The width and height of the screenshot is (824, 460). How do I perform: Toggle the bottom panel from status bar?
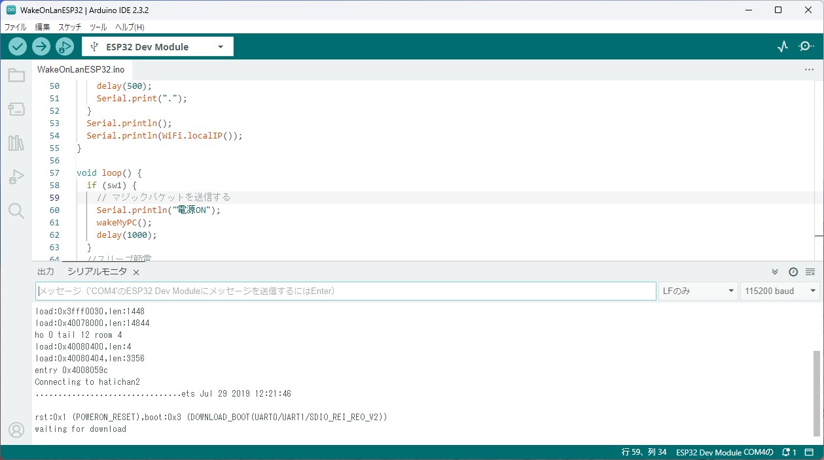click(809, 452)
